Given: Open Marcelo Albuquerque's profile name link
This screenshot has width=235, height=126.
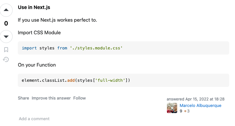Looking at the screenshot, I should coord(200,105).
